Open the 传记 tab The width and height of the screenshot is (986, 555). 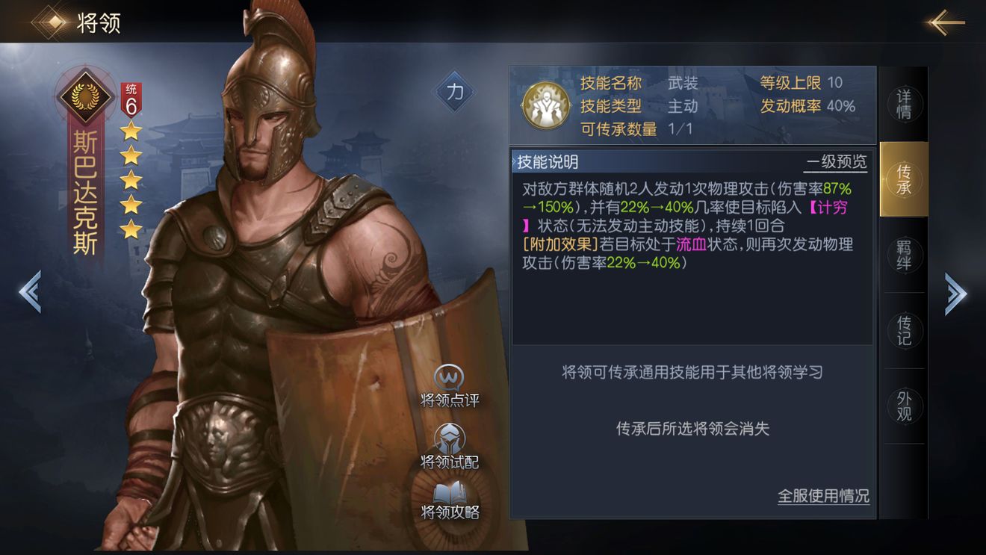point(904,331)
